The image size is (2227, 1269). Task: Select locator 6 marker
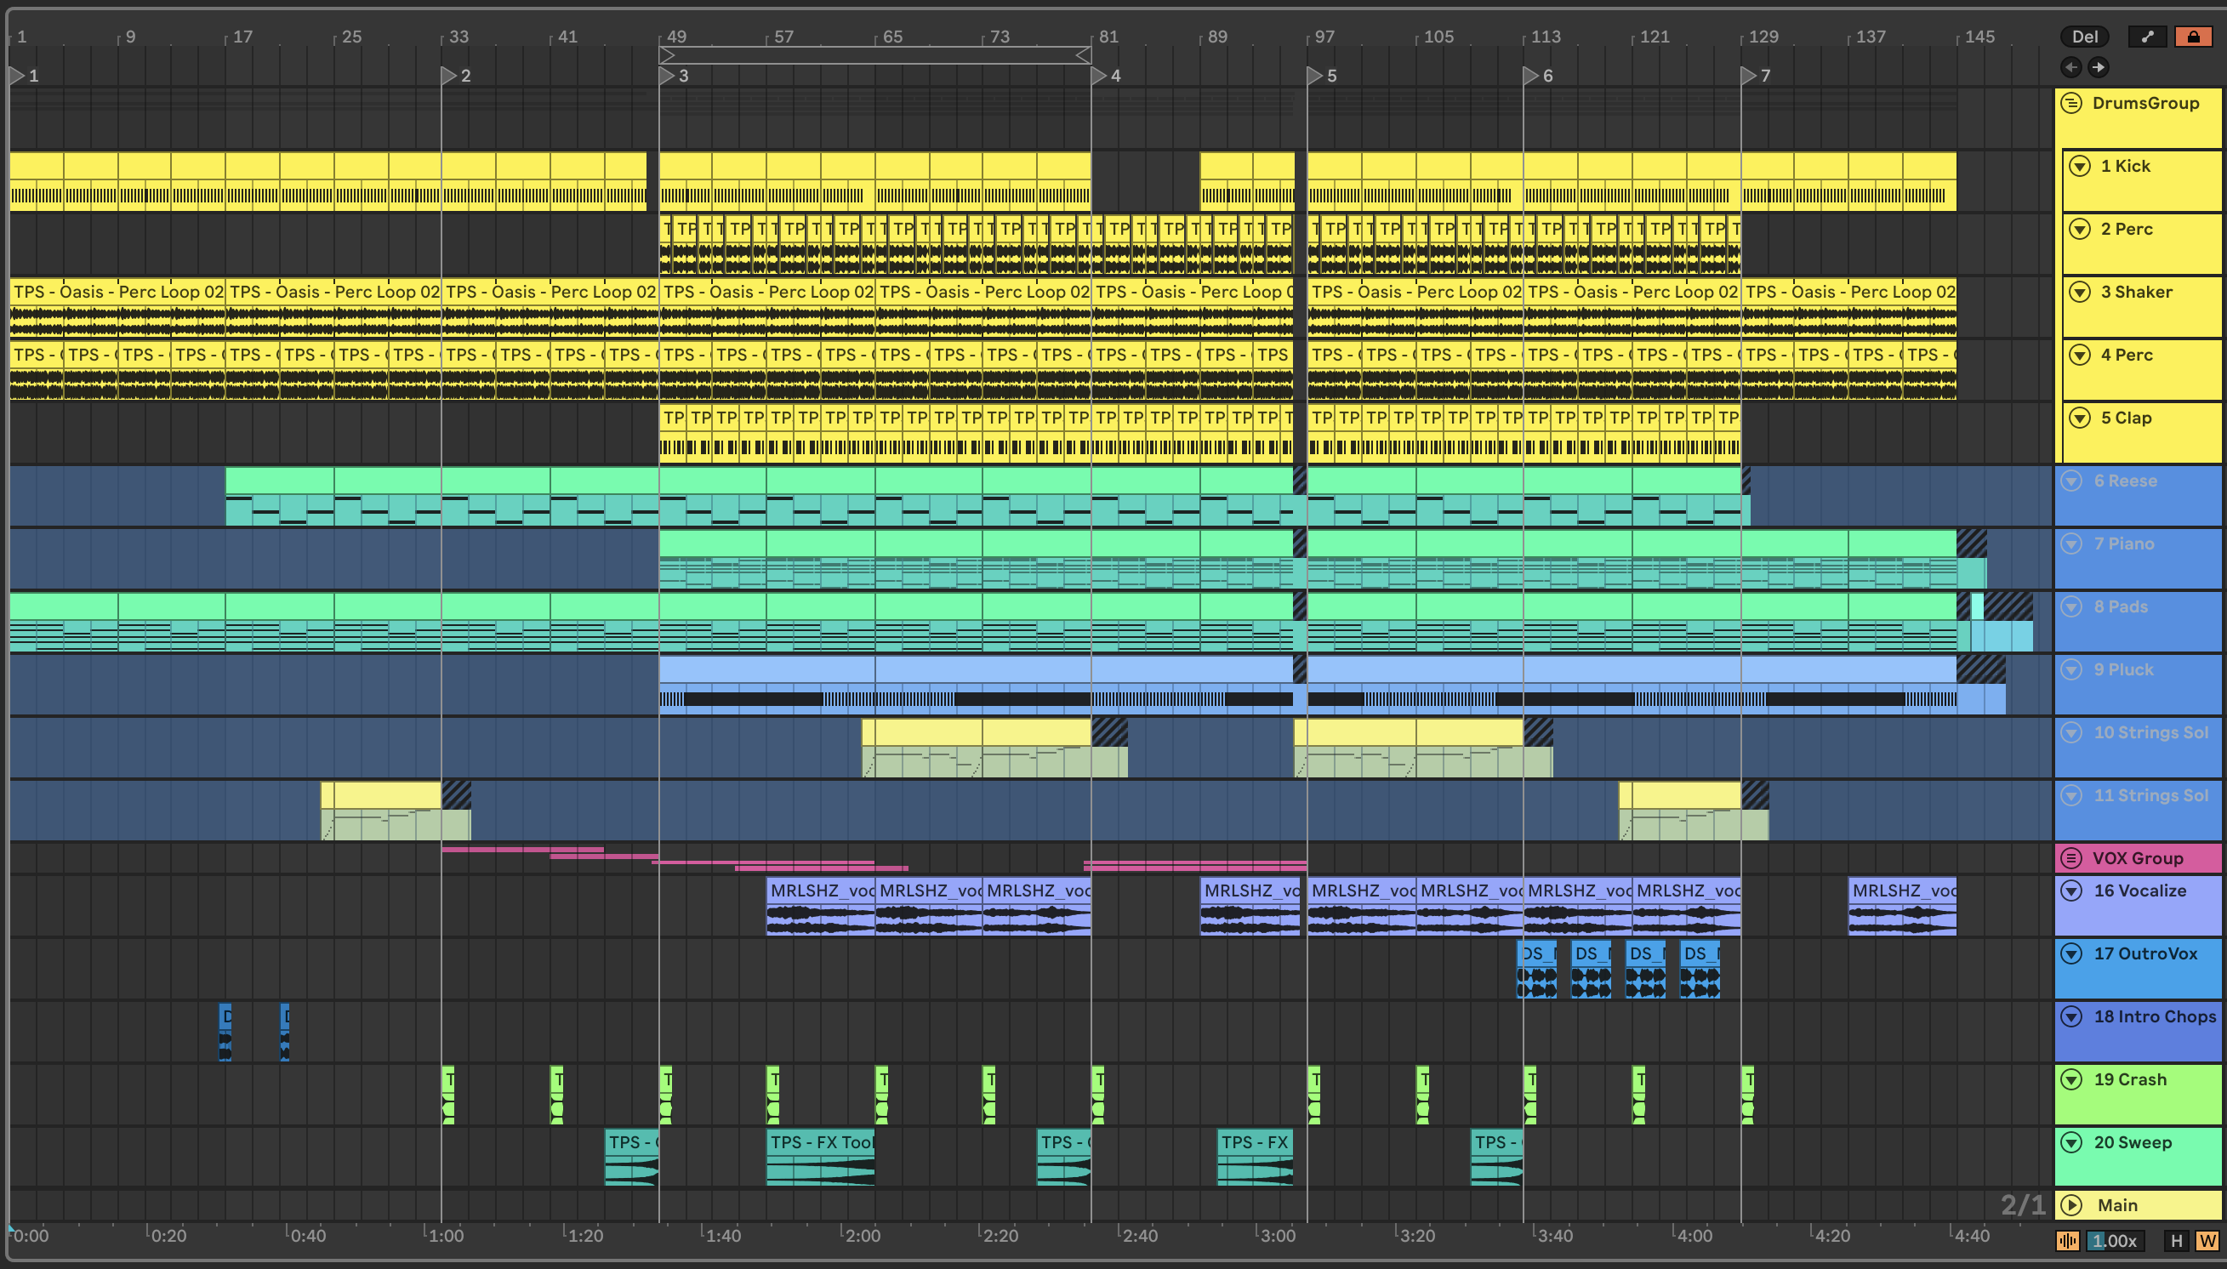(1531, 76)
